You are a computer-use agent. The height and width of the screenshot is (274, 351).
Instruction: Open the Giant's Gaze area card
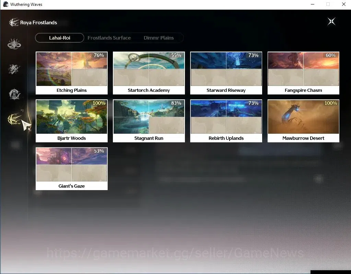72,169
